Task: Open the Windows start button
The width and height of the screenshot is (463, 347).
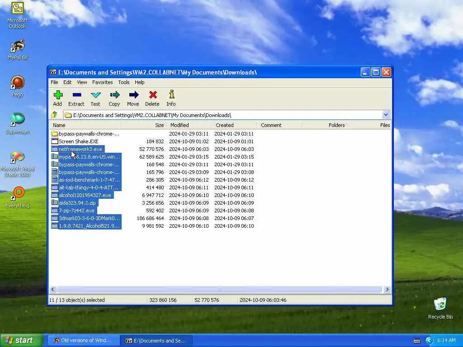Action: [x=21, y=341]
